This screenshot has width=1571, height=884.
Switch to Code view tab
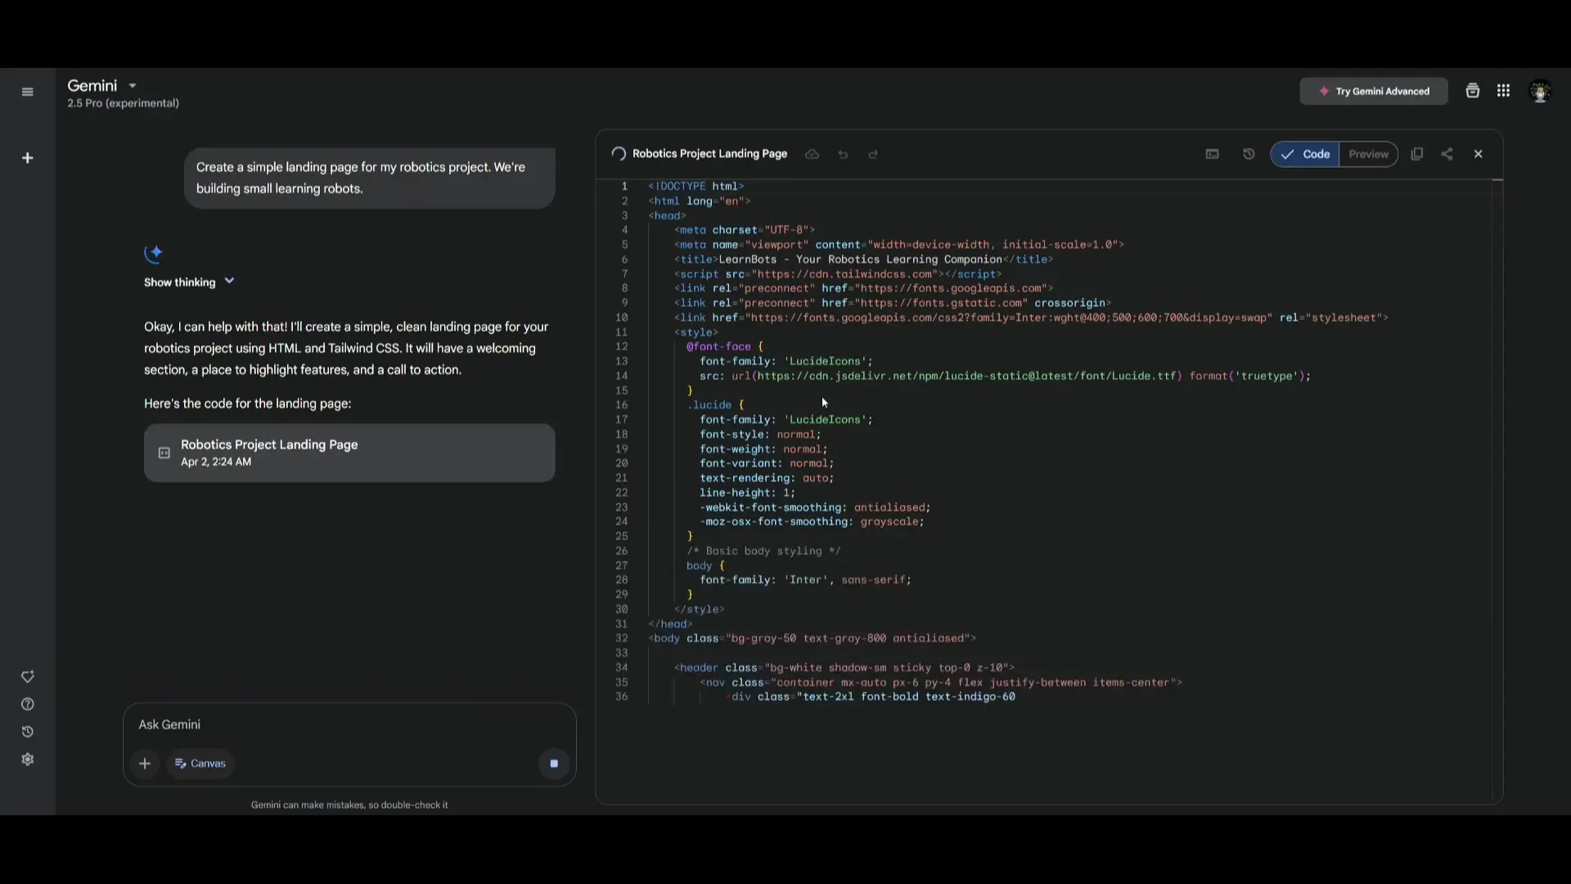(x=1305, y=154)
